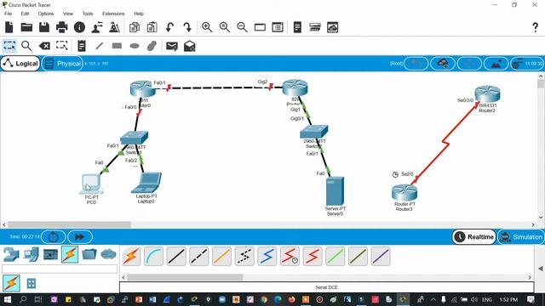Choose the phone dotted cable

pos(244,257)
